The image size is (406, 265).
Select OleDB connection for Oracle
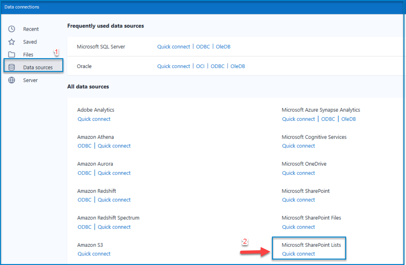[238, 66]
